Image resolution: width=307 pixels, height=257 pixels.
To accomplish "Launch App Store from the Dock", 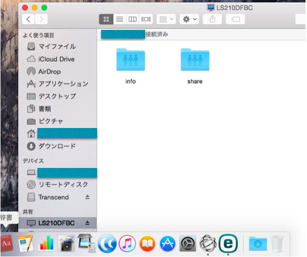I will click(167, 243).
